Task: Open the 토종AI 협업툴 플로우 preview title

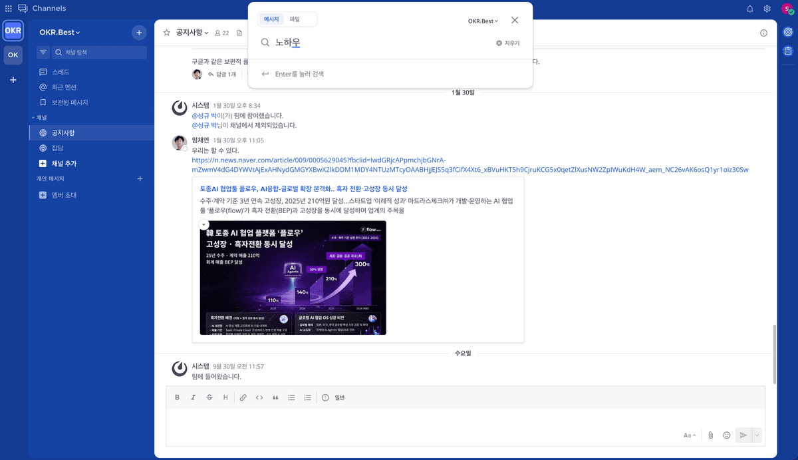Action: (x=303, y=189)
